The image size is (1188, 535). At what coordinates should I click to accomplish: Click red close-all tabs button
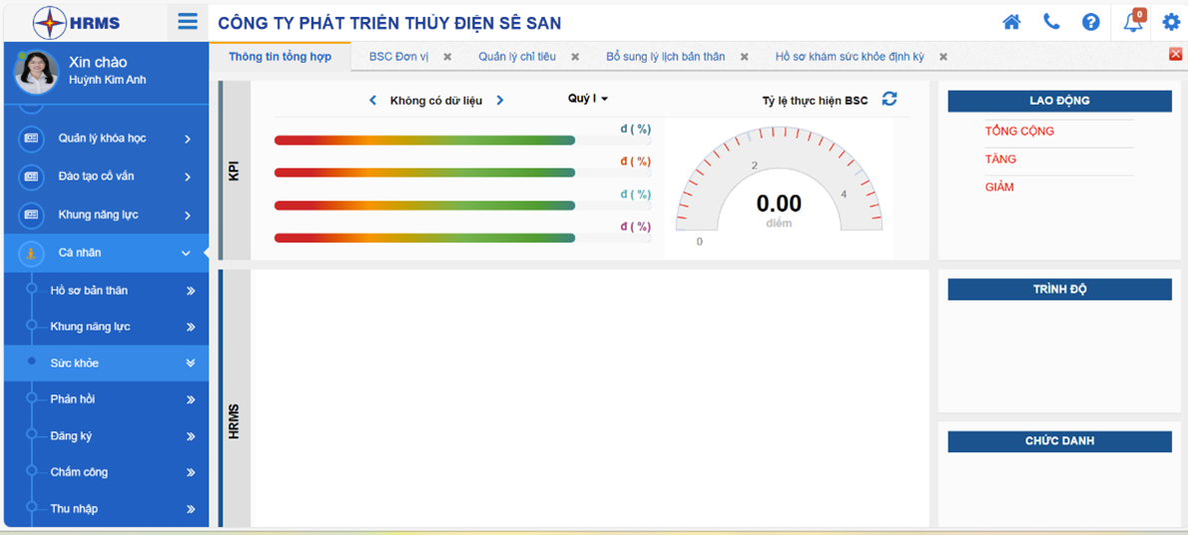coord(1175,54)
